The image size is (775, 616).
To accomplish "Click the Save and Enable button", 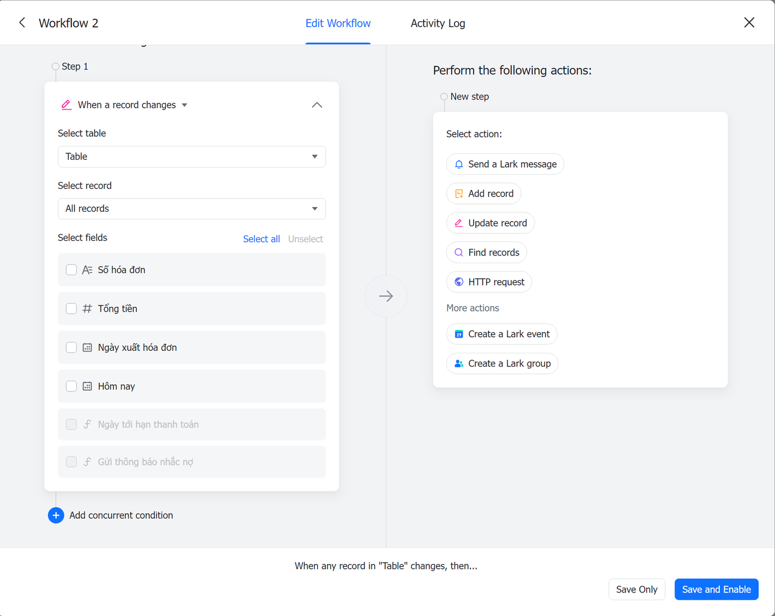I will [x=716, y=589].
